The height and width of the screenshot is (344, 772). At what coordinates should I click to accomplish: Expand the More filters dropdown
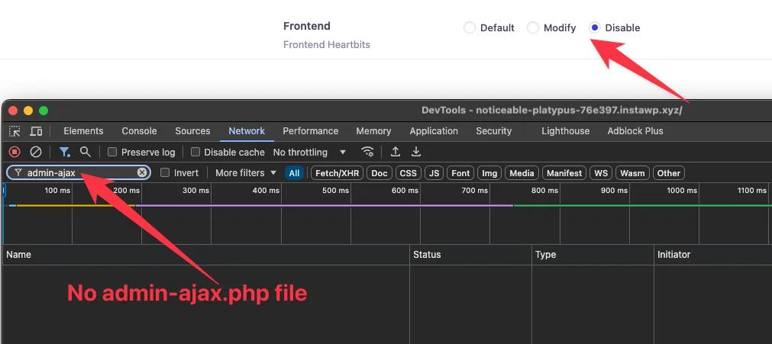click(246, 172)
